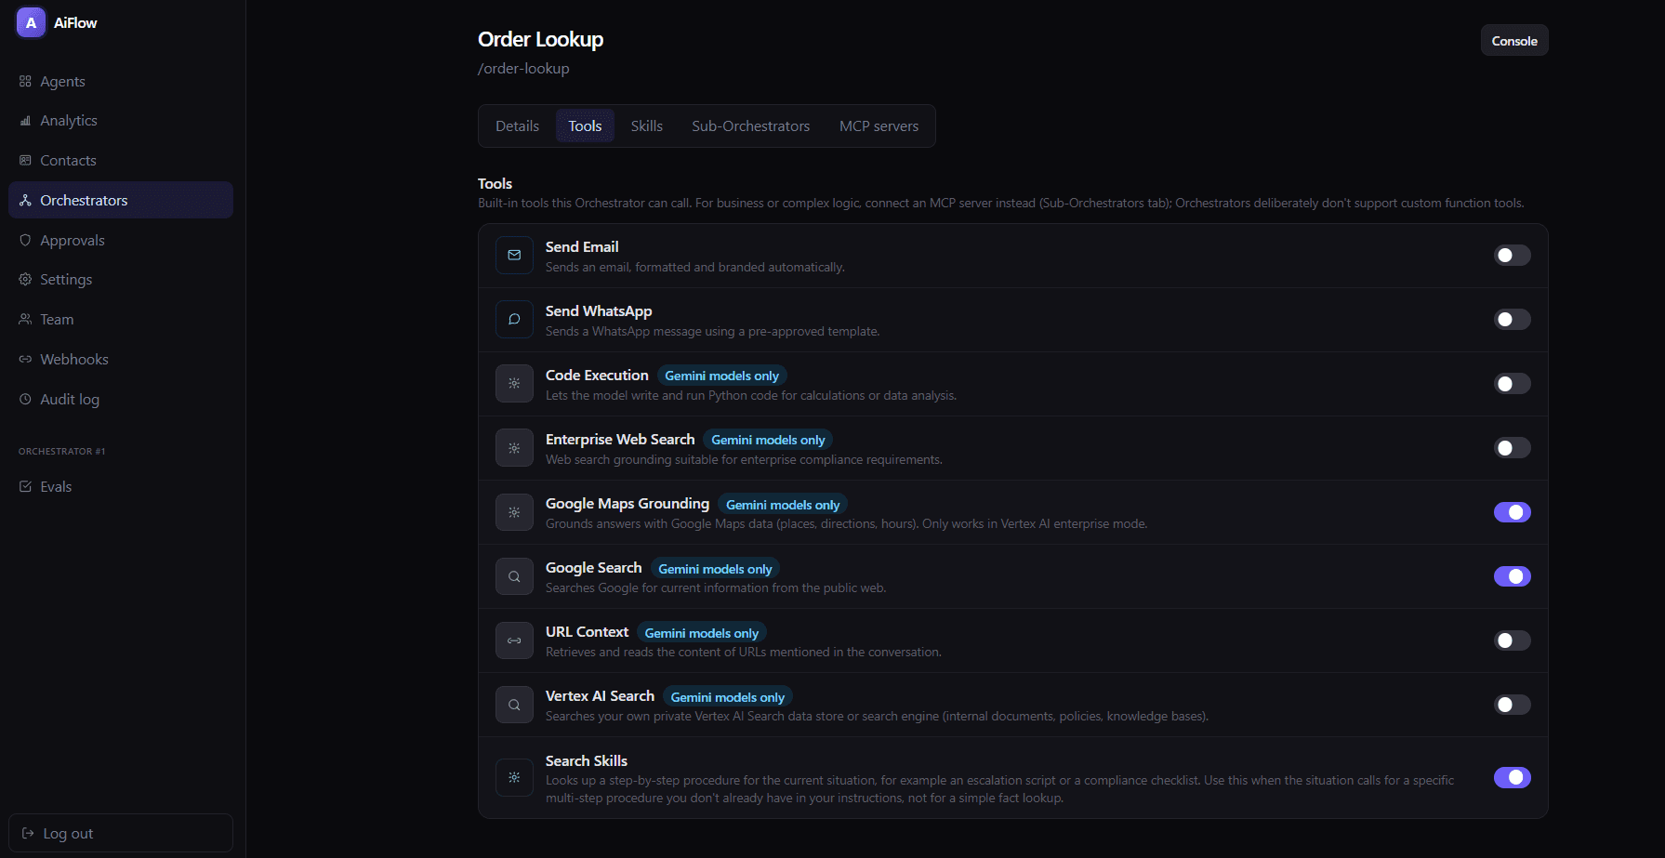Click the Settings gear icon
Viewport: 1665px width, 858px height.
[25, 279]
